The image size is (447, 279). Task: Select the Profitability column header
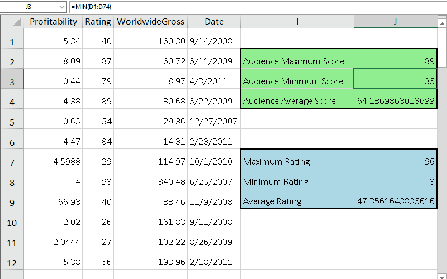53,22
